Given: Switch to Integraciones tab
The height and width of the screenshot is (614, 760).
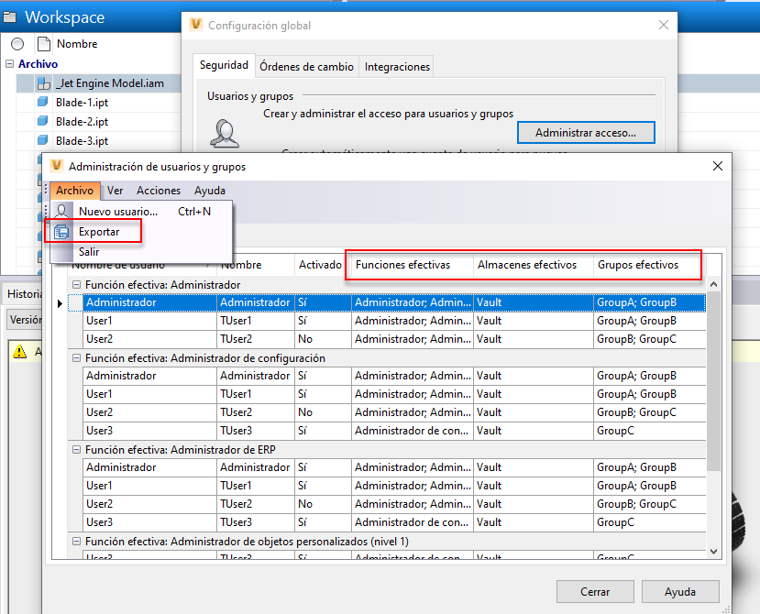Looking at the screenshot, I should point(397,67).
